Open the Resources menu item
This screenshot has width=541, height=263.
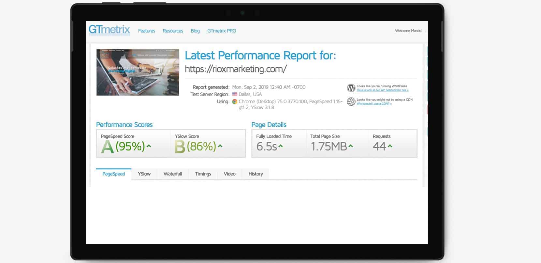tap(173, 31)
